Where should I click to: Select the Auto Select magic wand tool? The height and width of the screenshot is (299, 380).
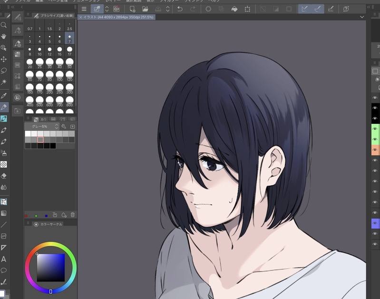[x=4, y=82]
